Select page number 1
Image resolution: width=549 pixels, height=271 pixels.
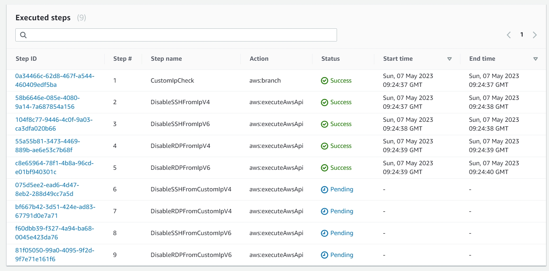[x=522, y=35]
